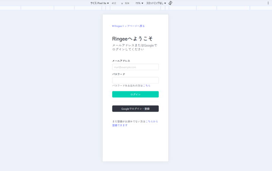The image size is (272, 171).
Task: Click the viewport width field showing 412
Action: [x=114, y=3]
